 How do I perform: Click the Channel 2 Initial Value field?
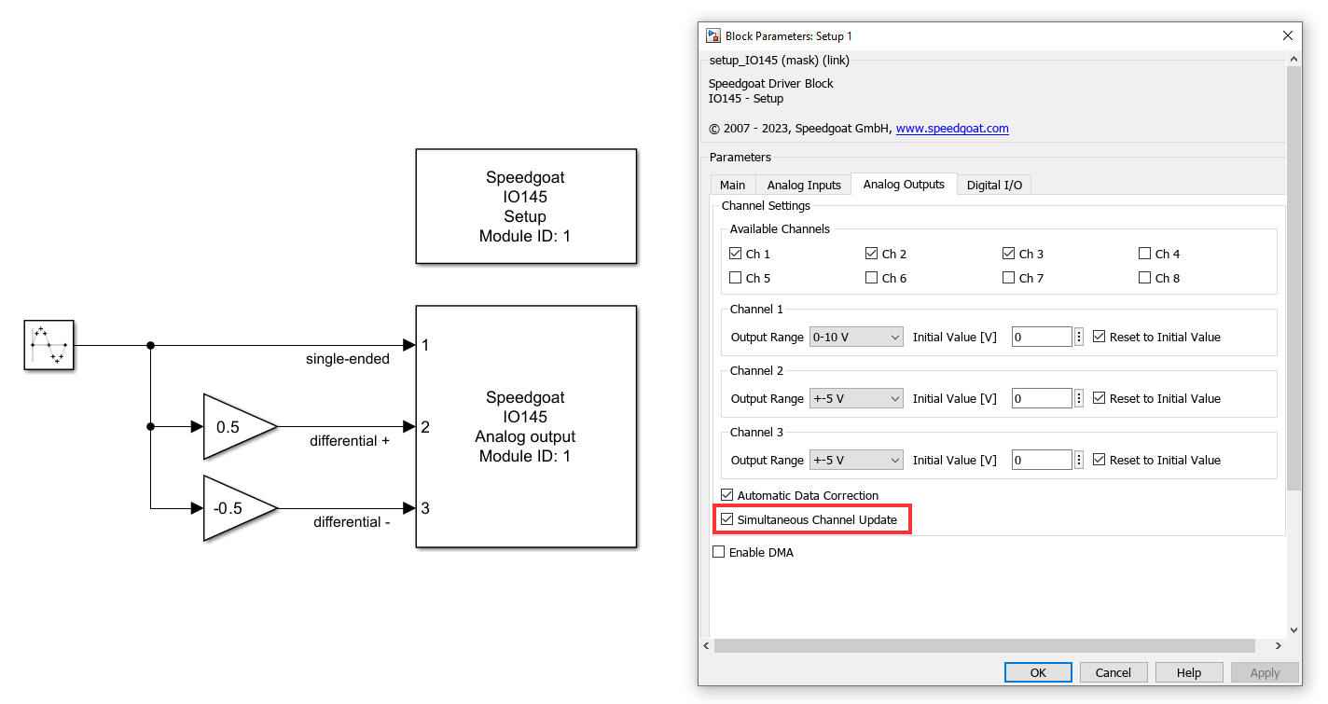coord(1042,398)
